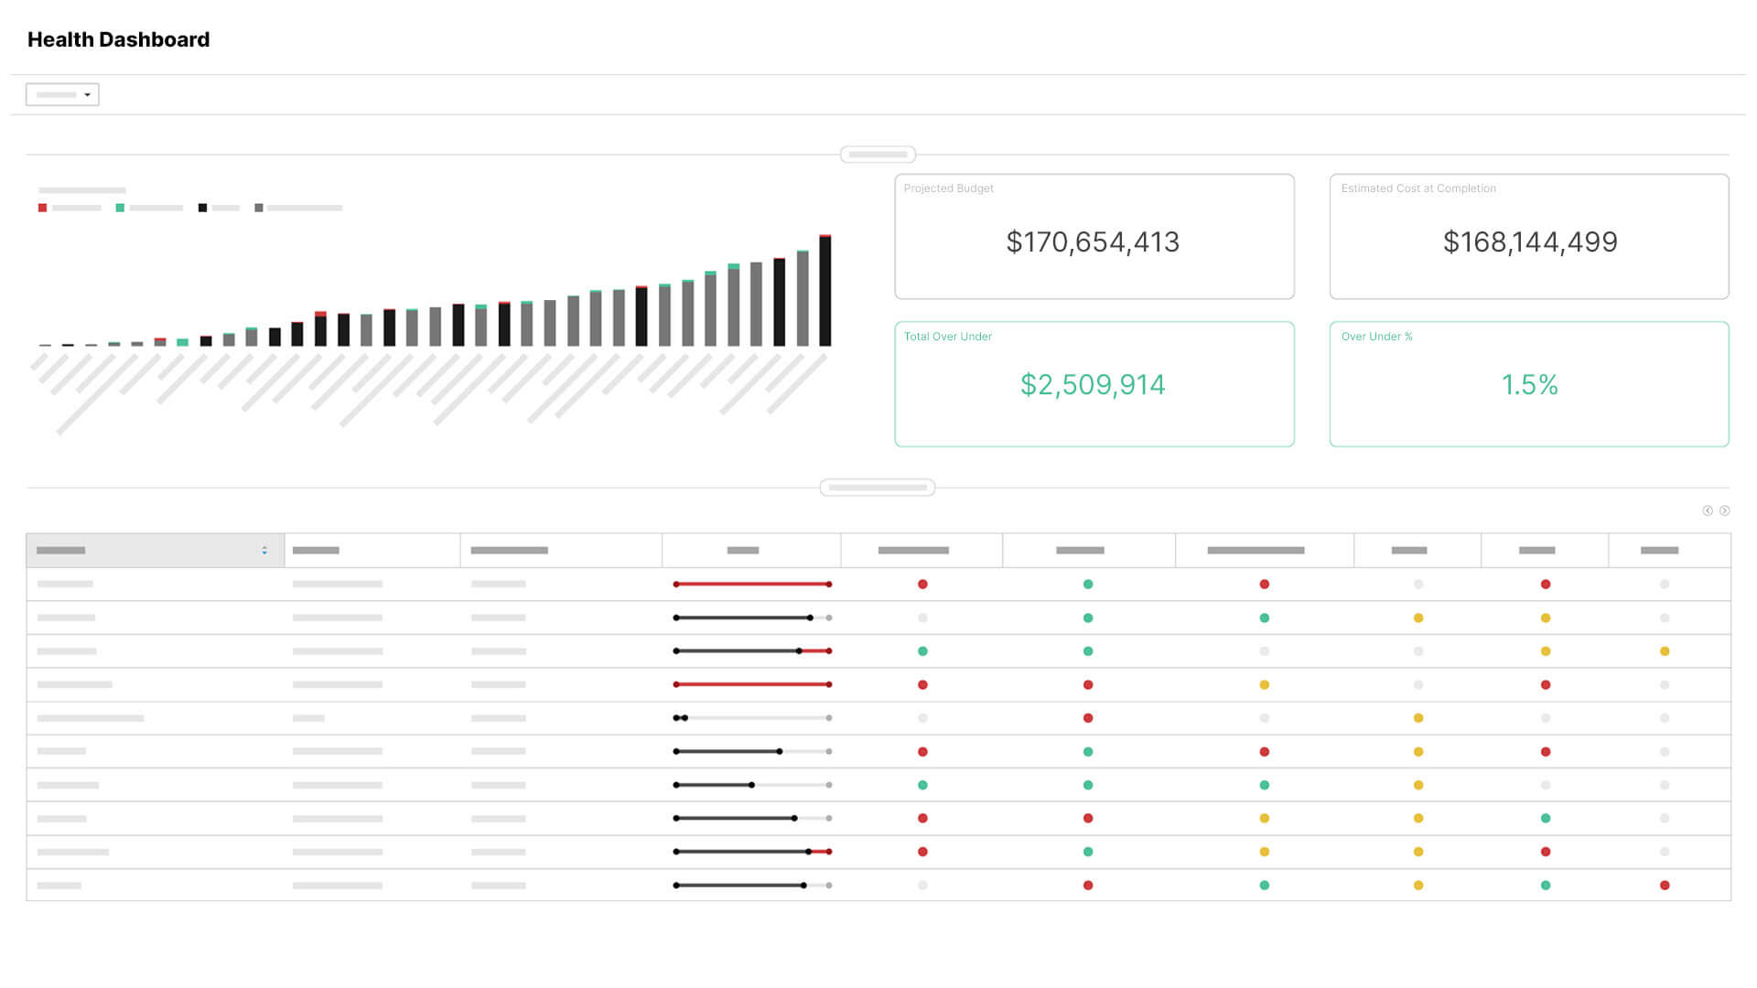Click the previous-page chevron above the table
Viewport: 1757px width, 988px height.
[1706, 510]
